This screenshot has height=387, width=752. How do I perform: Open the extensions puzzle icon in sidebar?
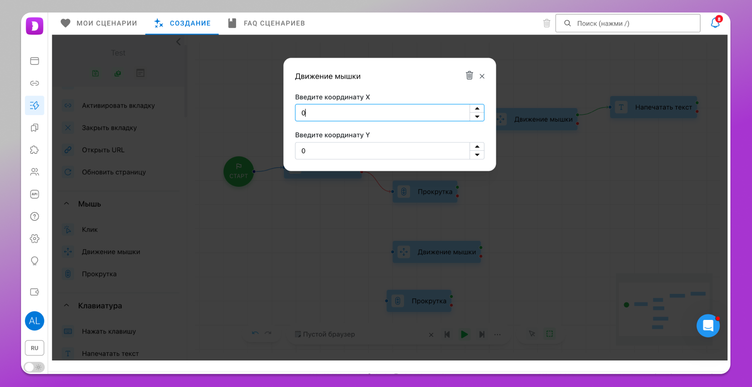35,150
